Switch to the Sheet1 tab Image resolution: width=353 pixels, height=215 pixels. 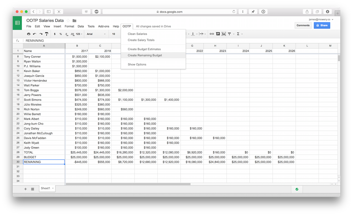46,188
